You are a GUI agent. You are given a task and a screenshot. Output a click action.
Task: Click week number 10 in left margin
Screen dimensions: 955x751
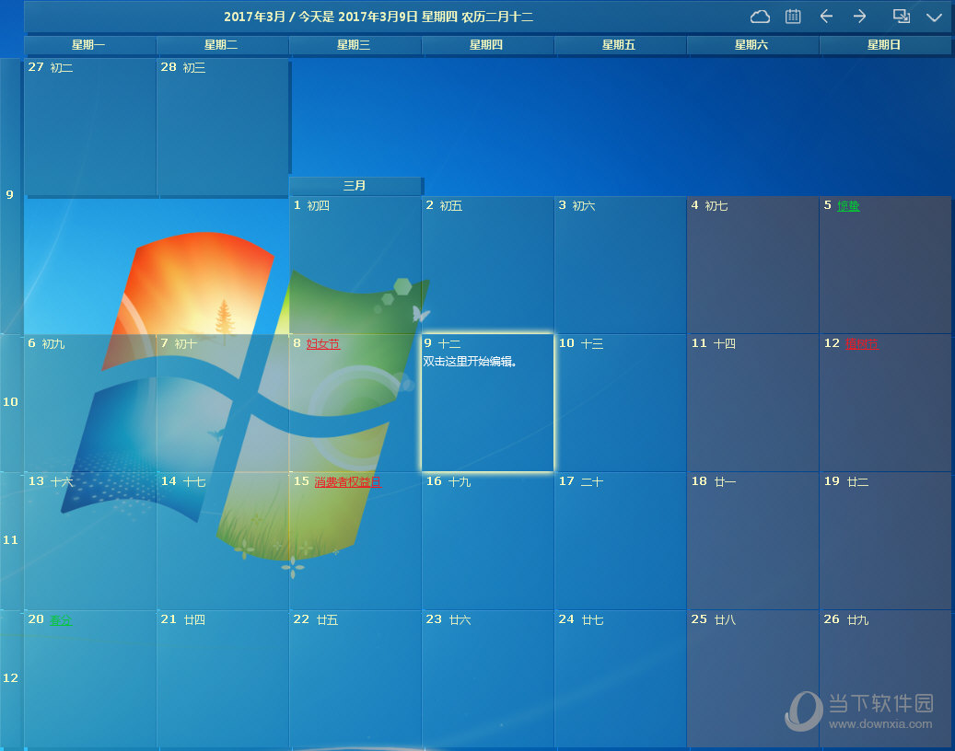tap(10, 401)
